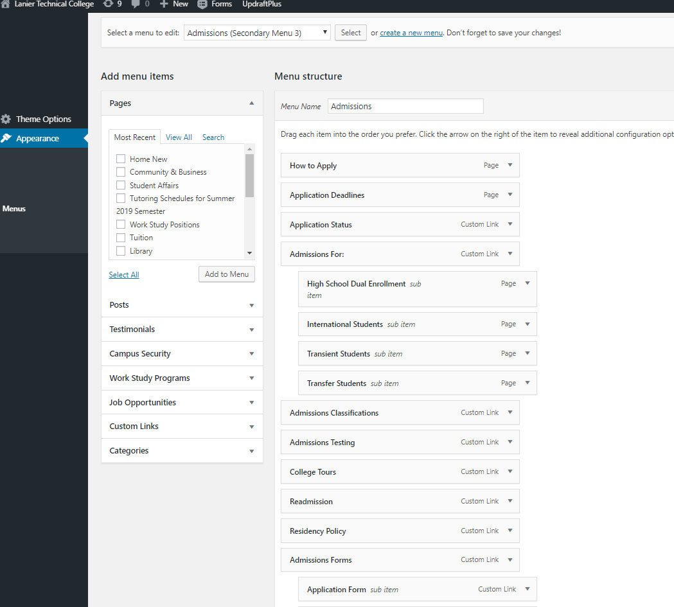Expand the Custom Links panel
The width and height of the screenshot is (674, 607).
pyautogui.click(x=251, y=427)
